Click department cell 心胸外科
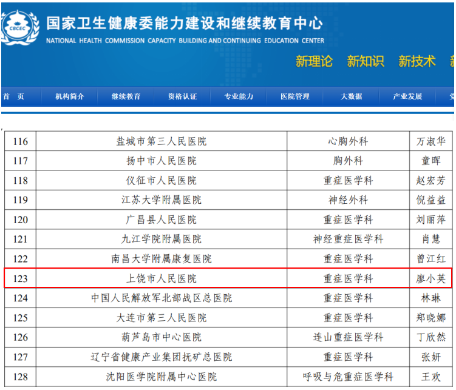 [x=348, y=141]
